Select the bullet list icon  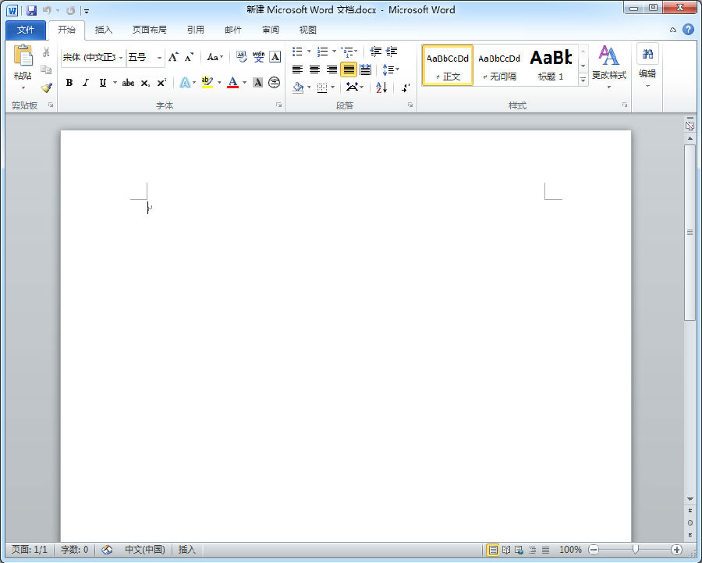click(x=297, y=52)
